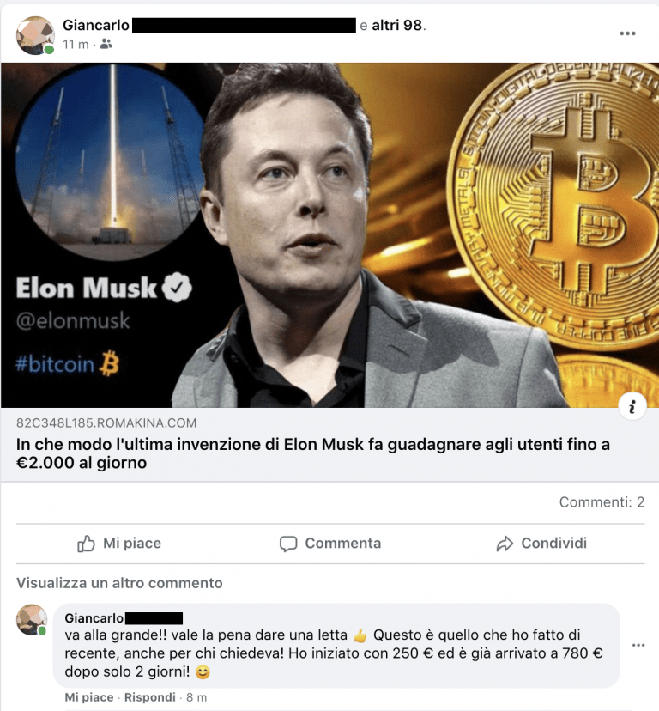Open the post author's profile picture
The height and width of the screenshot is (711, 659).
coord(35,35)
